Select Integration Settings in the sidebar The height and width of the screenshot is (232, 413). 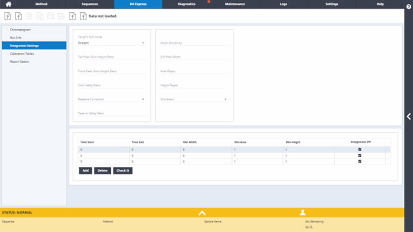pyautogui.click(x=34, y=46)
